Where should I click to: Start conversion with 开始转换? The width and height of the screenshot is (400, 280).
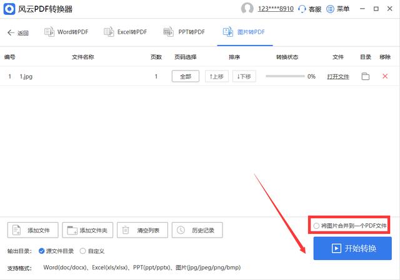click(352, 248)
